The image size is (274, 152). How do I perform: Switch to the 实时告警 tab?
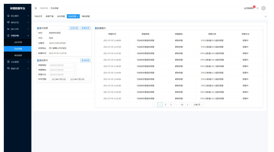tap(61, 16)
